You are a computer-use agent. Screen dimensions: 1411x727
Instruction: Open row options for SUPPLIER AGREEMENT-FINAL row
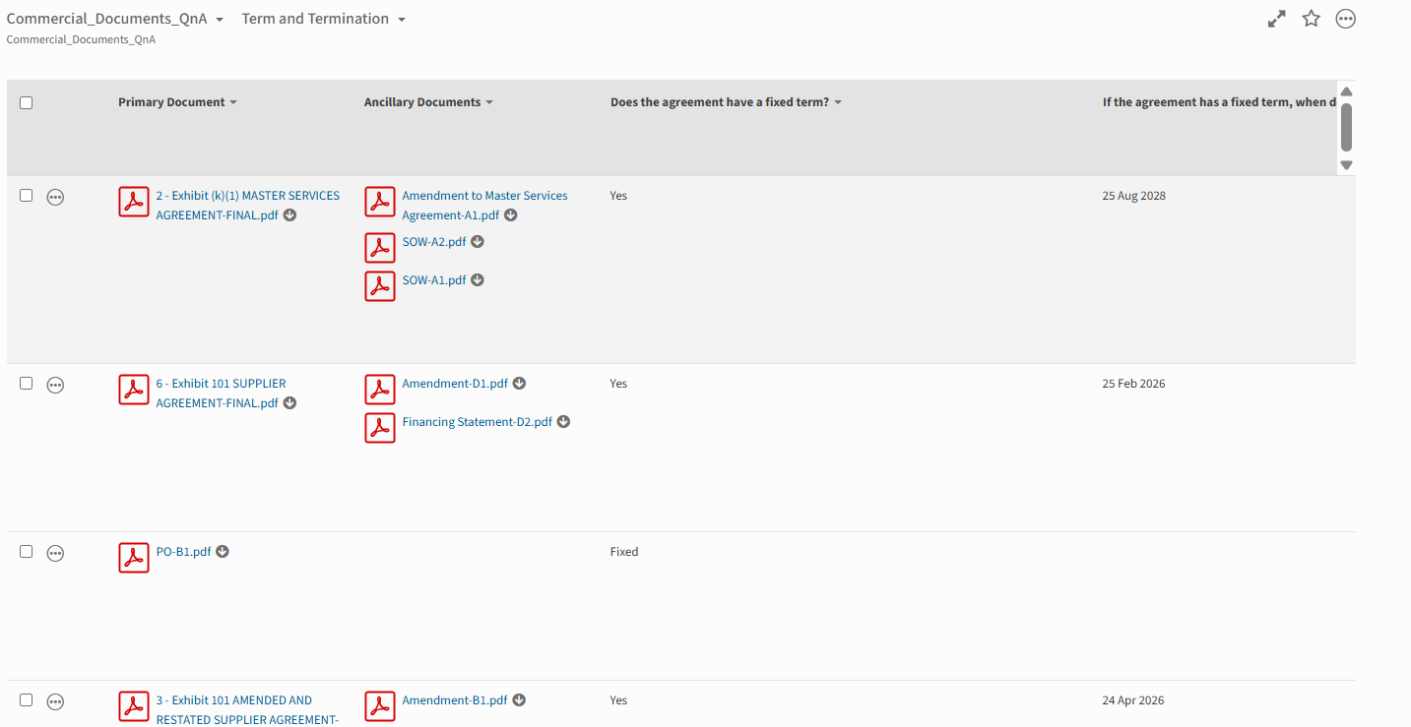click(56, 386)
